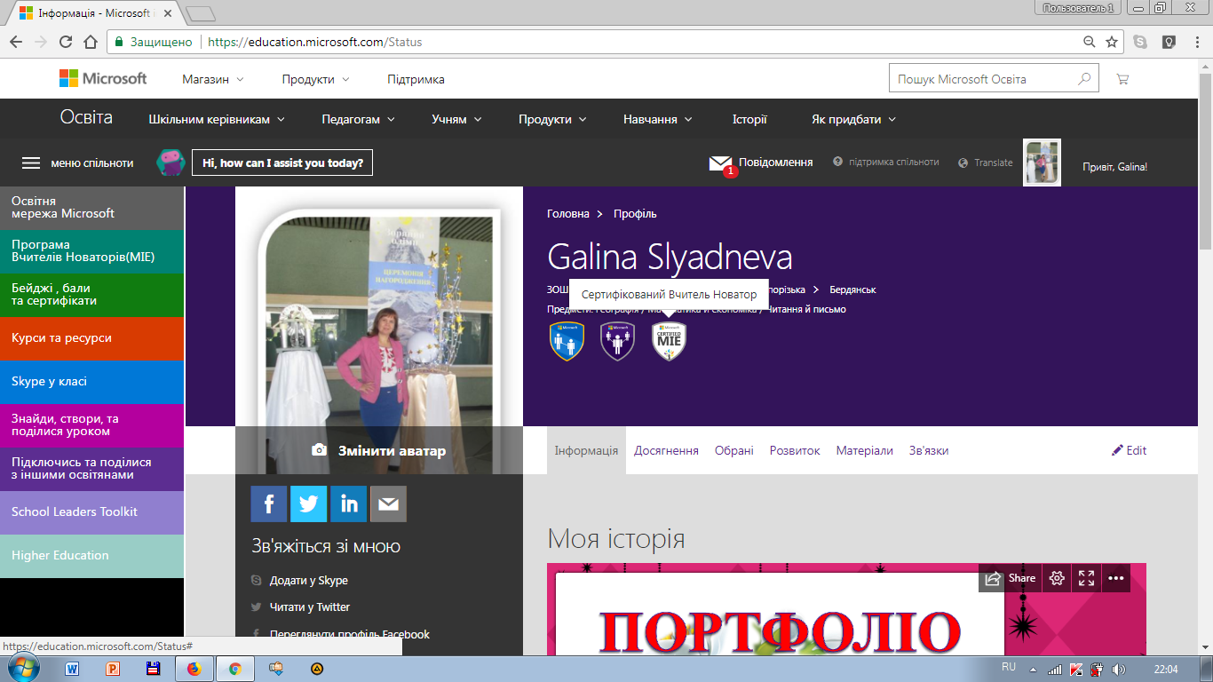Click the Sway Share icon

point(1009,578)
